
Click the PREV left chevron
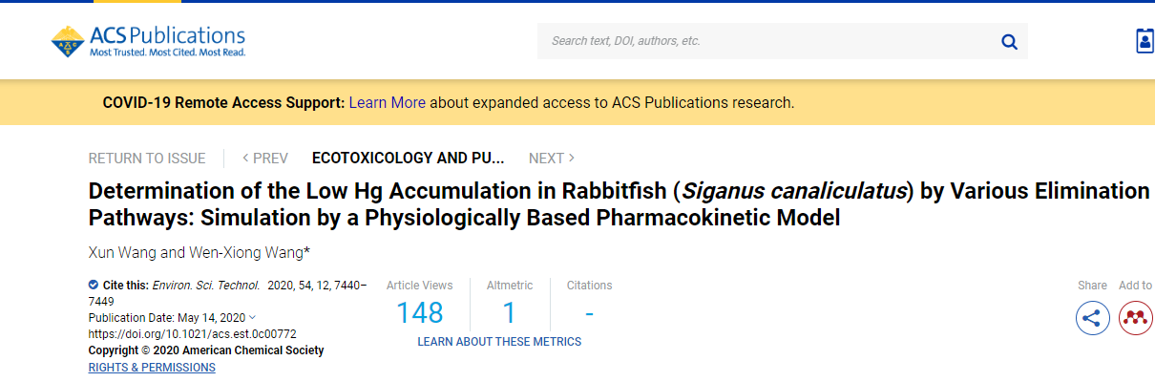click(x=246, y=159)
